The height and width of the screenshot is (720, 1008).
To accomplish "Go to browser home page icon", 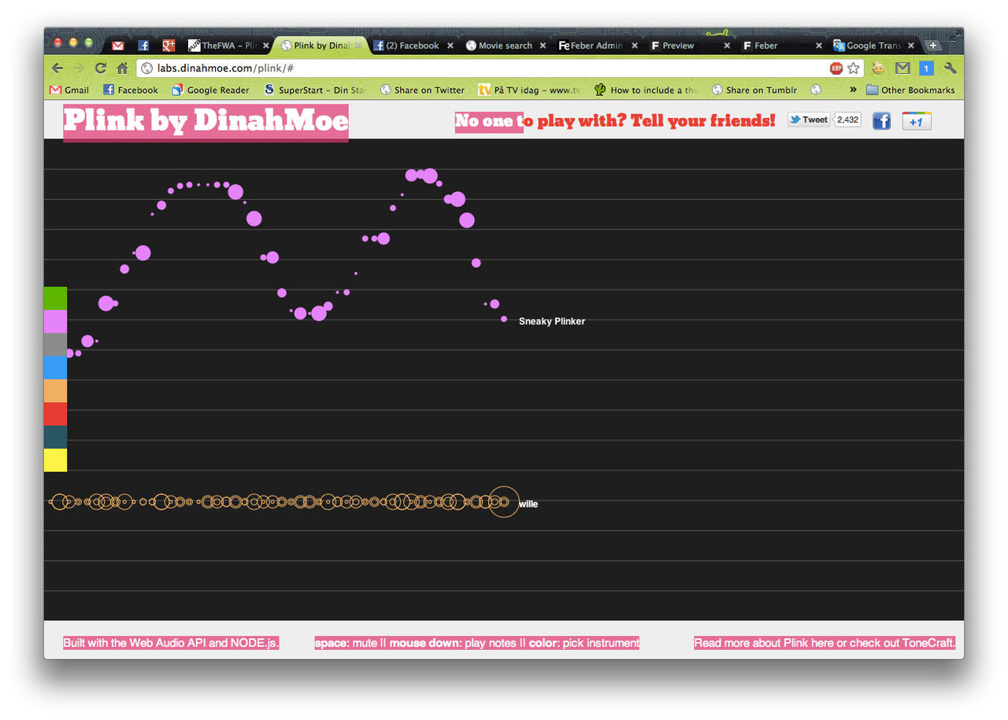I will coord(122,68).
